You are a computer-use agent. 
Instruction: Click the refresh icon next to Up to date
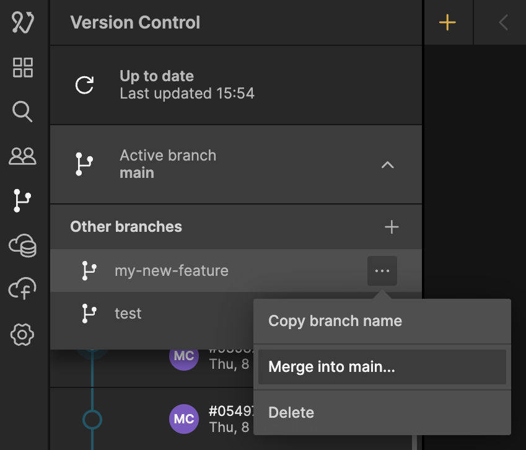(x=84, y=85)
